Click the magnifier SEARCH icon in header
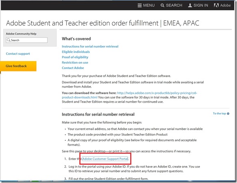237x183 pixels. point(162,5)
